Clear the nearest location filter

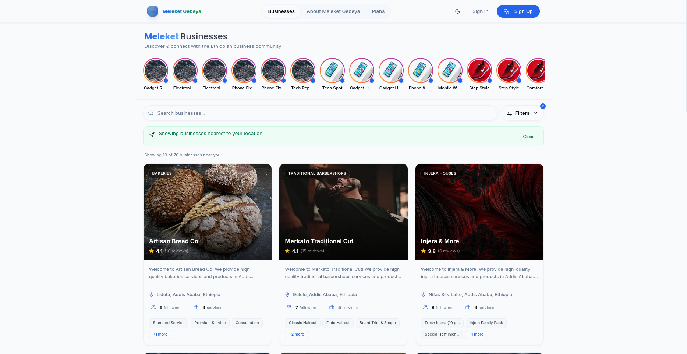pos(528,137)
